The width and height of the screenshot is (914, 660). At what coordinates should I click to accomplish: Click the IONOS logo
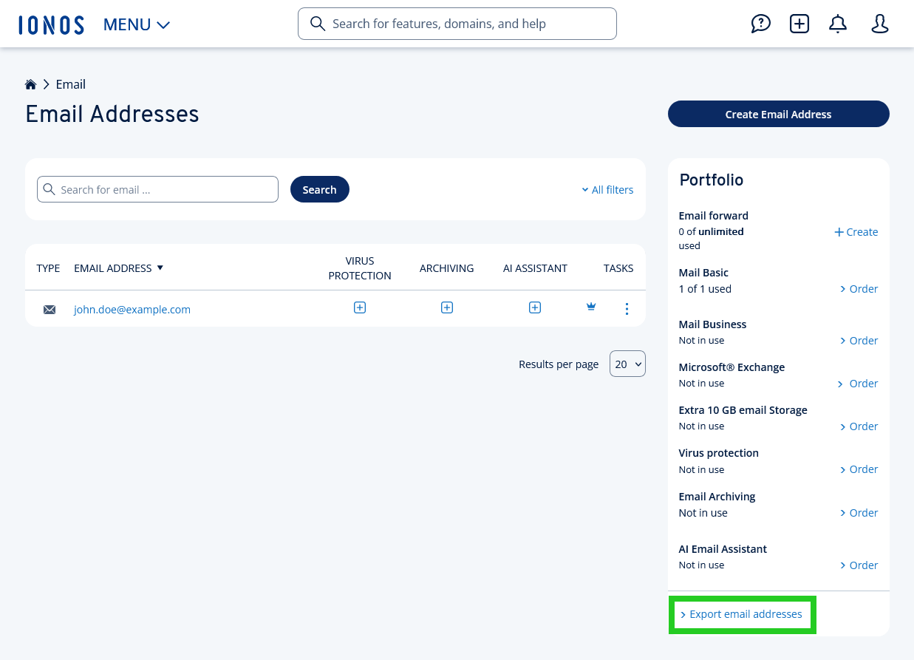pos(51,24)
